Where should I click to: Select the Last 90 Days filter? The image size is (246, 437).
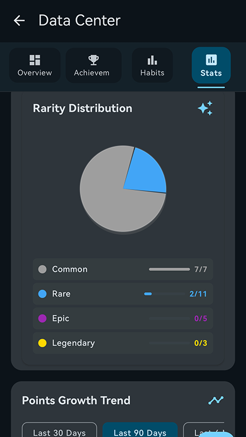(140, 430)
